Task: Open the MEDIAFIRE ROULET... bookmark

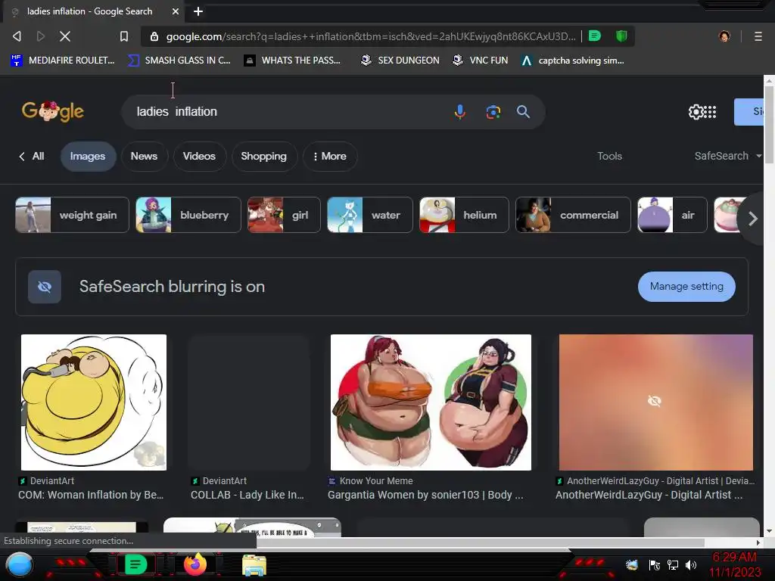Action: tap(63, 61)
